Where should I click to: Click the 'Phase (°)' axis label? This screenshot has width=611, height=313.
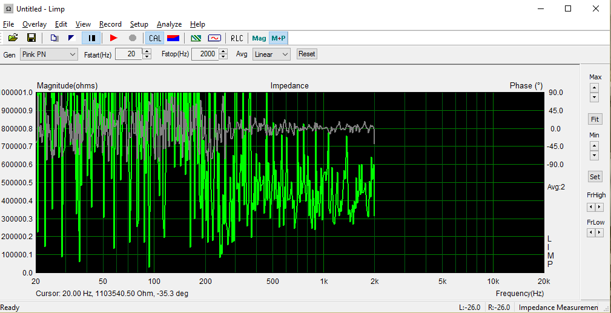tap(526, 86)
